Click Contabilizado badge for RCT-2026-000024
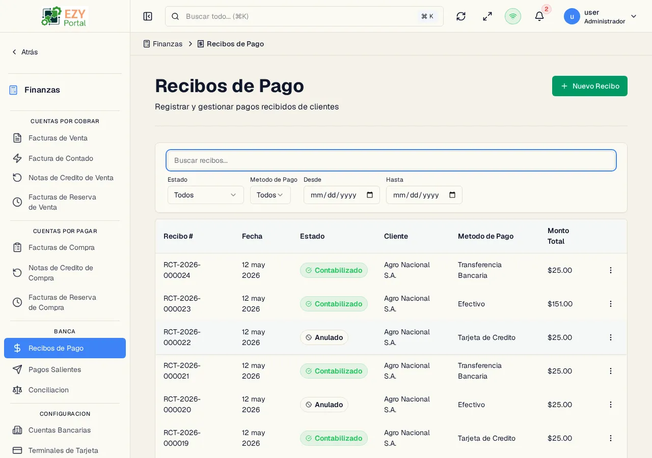 (x=334, y=270)
